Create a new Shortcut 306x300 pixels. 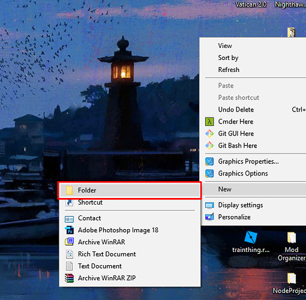[130, 202]
